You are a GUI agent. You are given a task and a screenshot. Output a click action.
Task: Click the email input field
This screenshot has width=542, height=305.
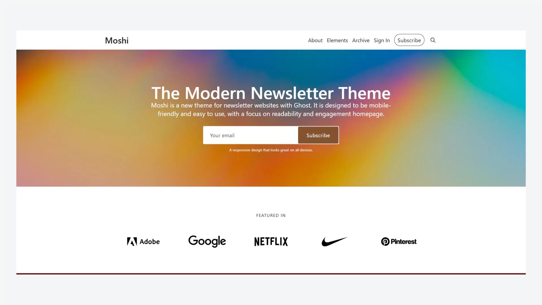(x=250, y=135)
